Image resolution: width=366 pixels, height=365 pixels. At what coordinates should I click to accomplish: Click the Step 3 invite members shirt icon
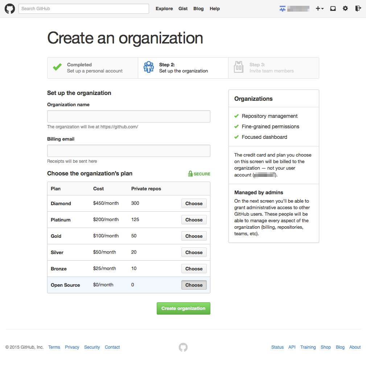[238, 67]
